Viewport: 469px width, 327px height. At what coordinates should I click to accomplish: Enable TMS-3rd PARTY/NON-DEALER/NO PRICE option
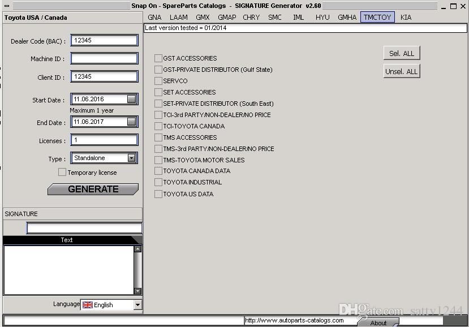point(158,149)
